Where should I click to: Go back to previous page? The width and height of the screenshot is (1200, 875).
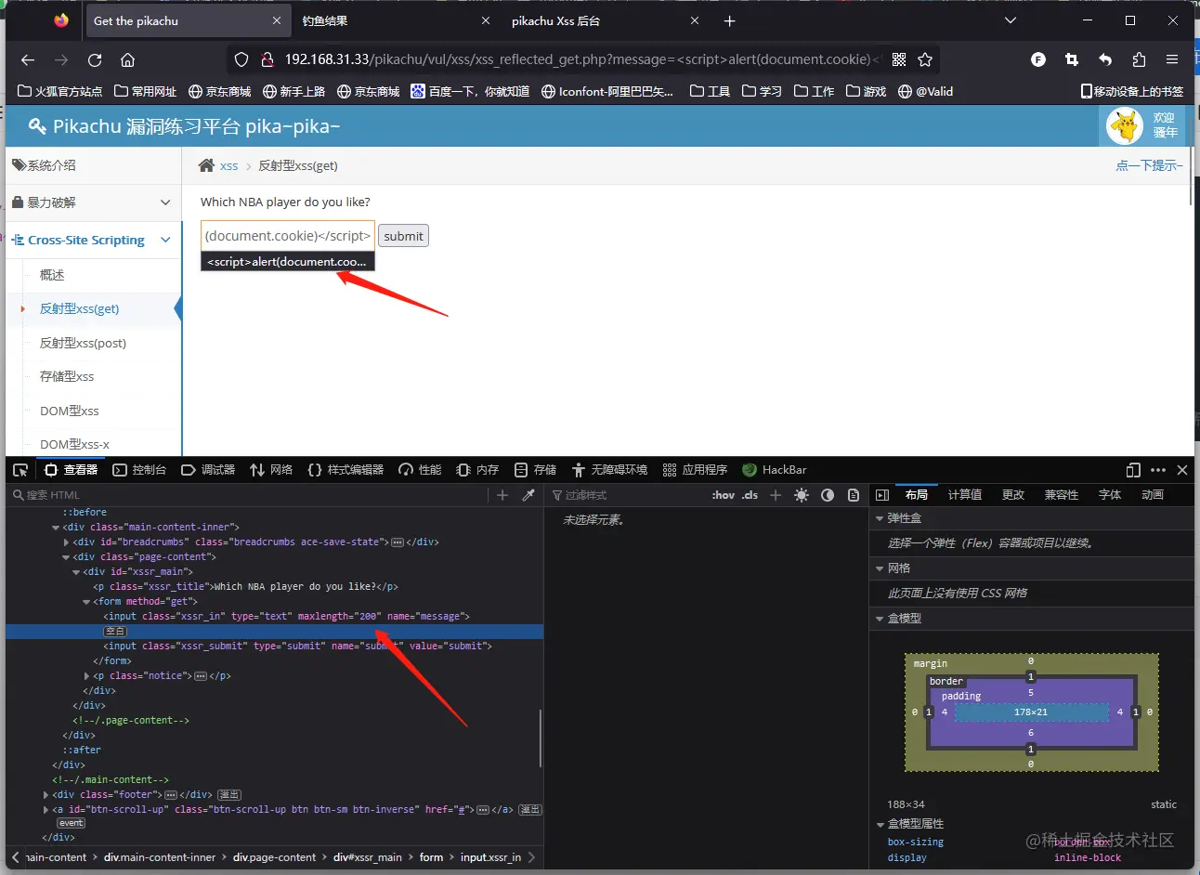tap(28, 59)
